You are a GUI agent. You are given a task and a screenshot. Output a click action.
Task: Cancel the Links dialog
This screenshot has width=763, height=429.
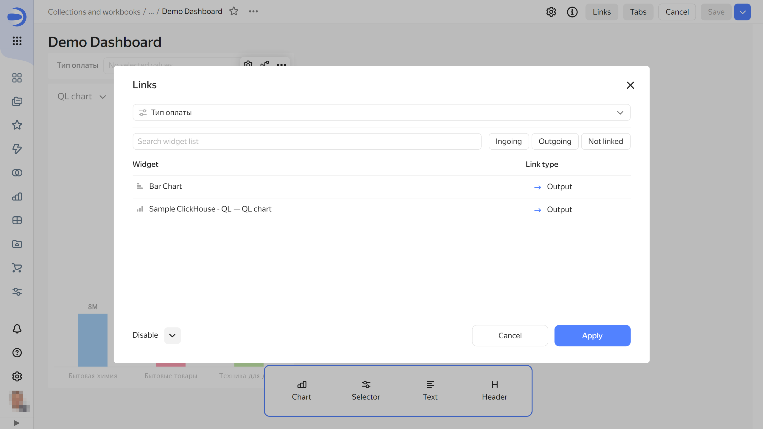click(510, 335)
